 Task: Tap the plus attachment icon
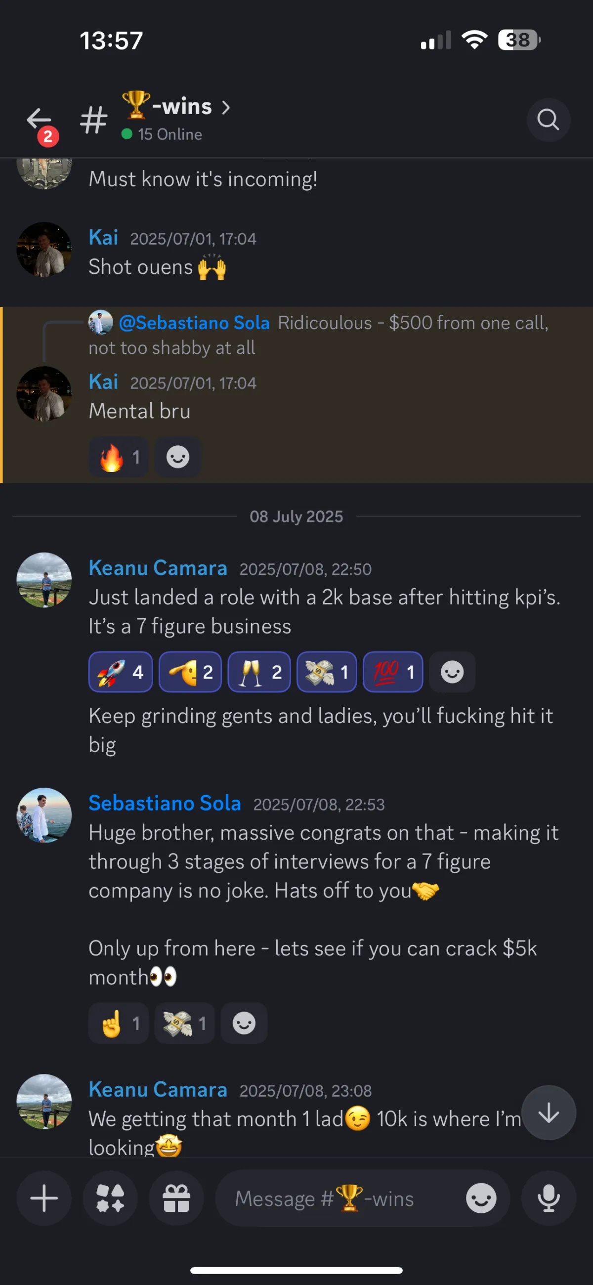coord(44,1198)
